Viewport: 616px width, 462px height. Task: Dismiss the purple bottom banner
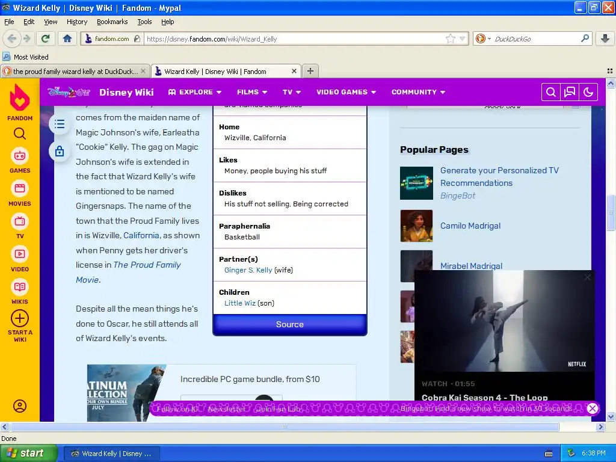593,408
